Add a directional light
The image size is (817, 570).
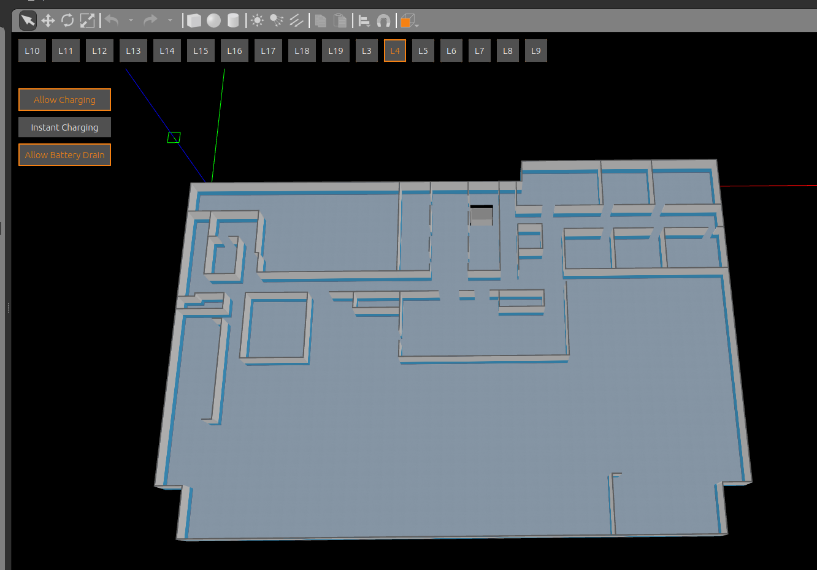pyautogui.click(x=296, y=21)
